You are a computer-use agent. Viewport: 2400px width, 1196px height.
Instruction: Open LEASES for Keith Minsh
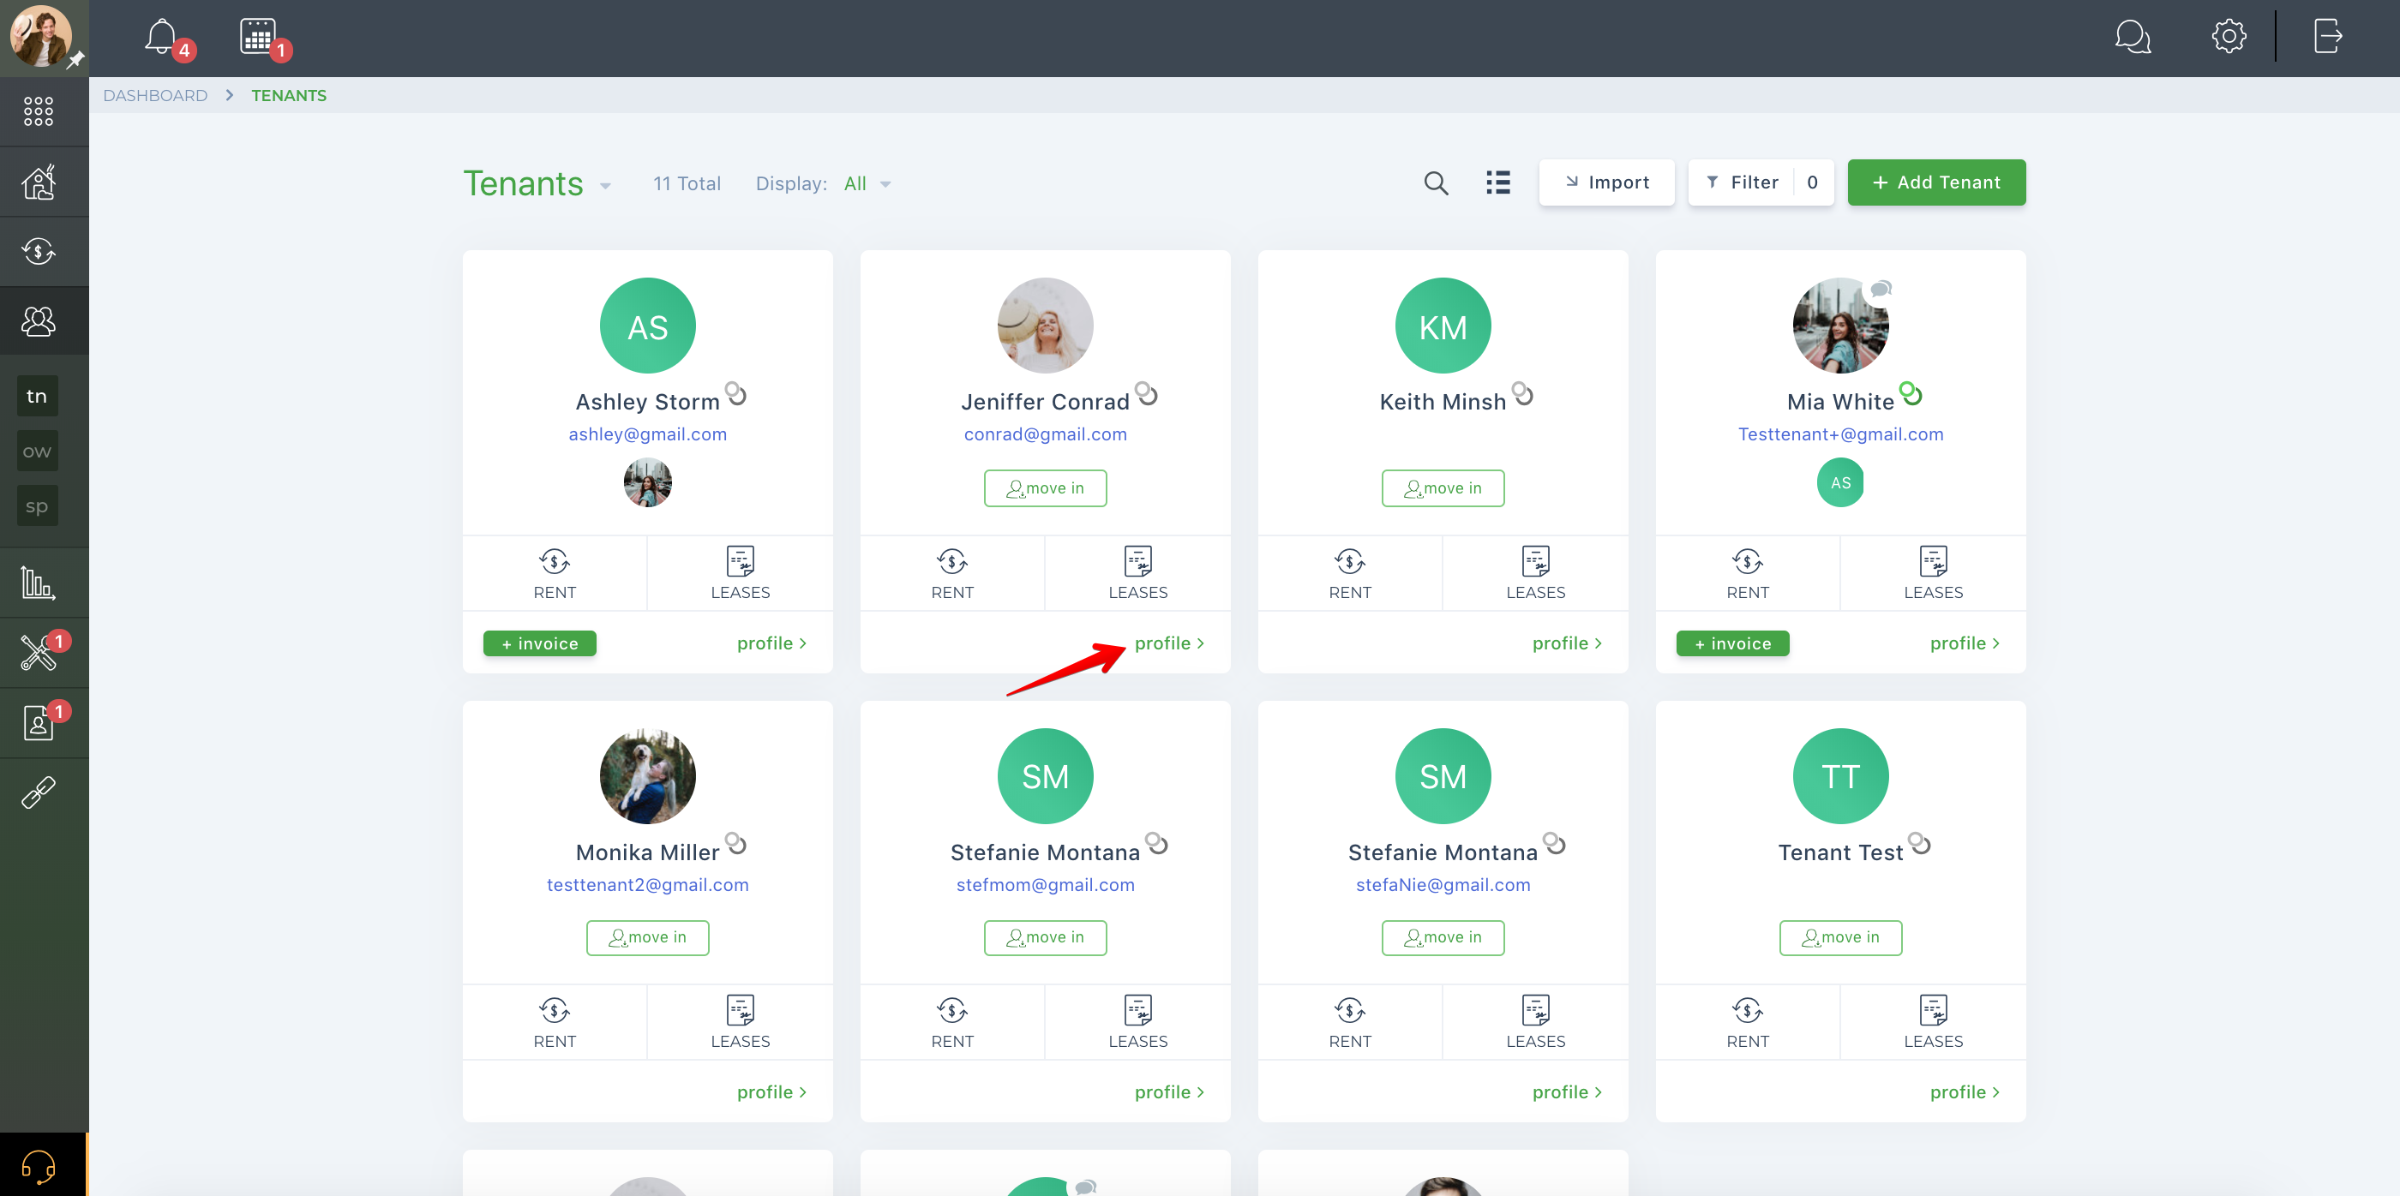tap(1535, 573)
